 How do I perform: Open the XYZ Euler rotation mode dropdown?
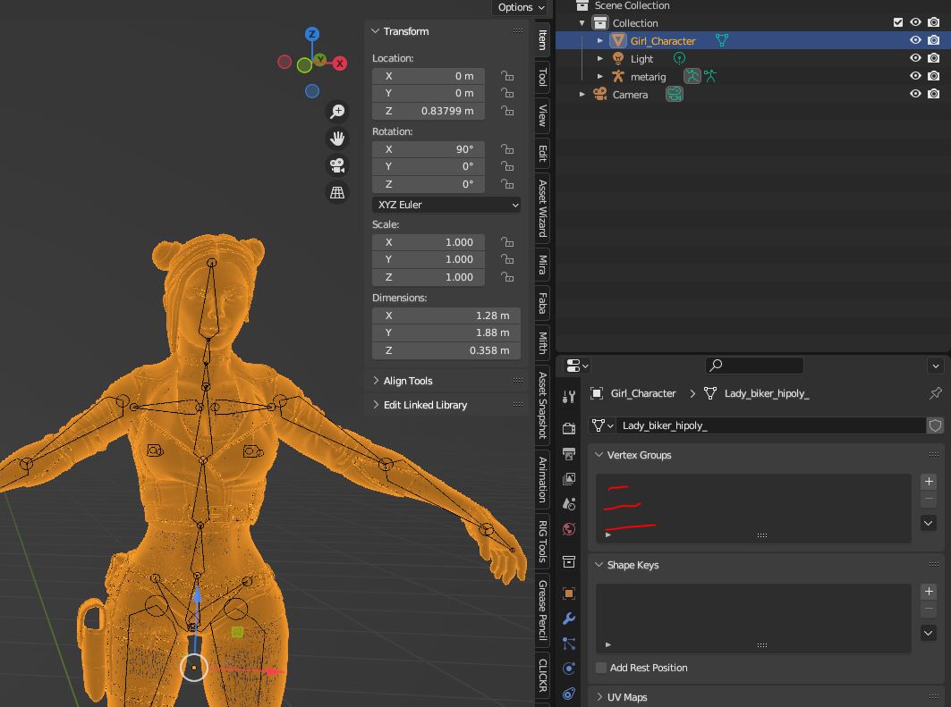pyautogui.click(x=446, y=205)
